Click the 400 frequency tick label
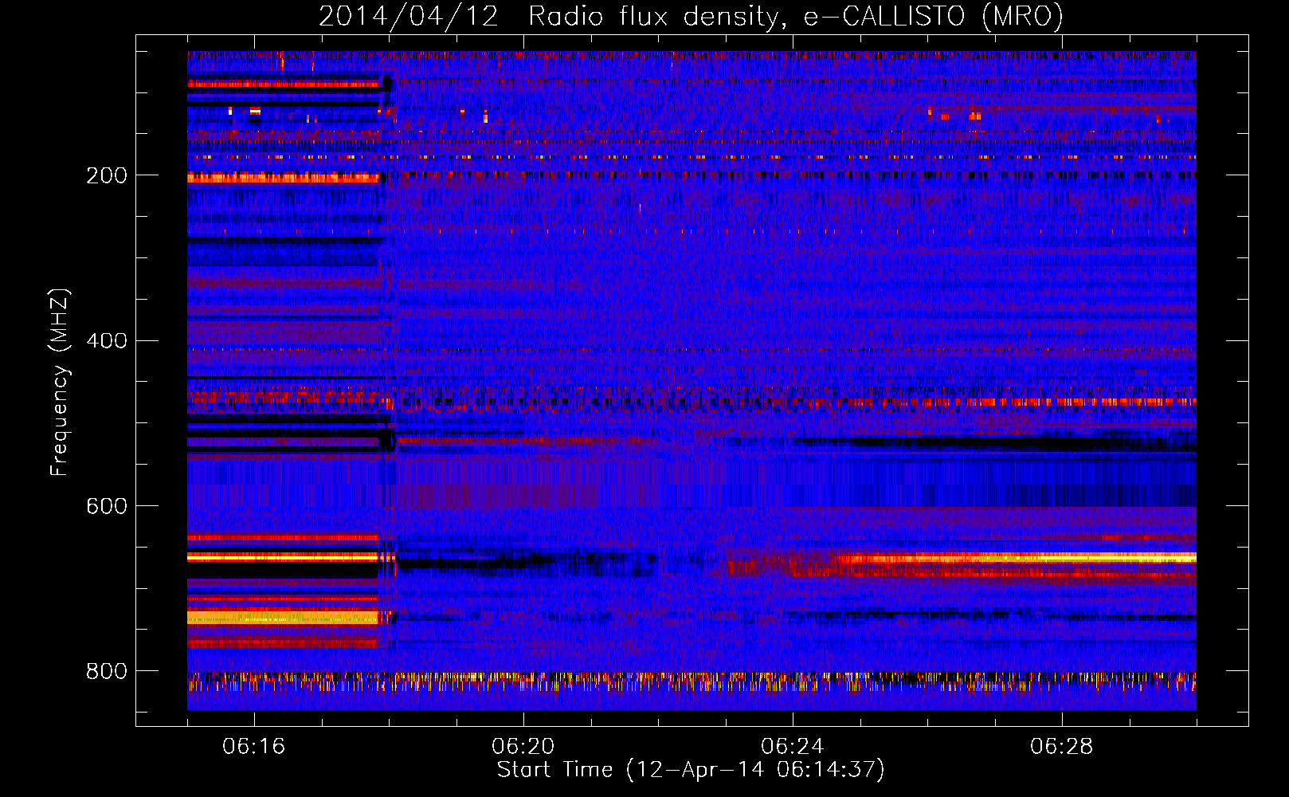 pyautogui.click(x=106, y=341)
